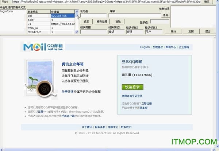Open the 联系我们 footer link
Image resolution: width=219 pixels, height=151 pixels.
(126, 127)
